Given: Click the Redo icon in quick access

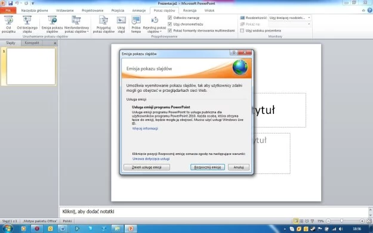Looking at the screenshot, I should (26, 4).
